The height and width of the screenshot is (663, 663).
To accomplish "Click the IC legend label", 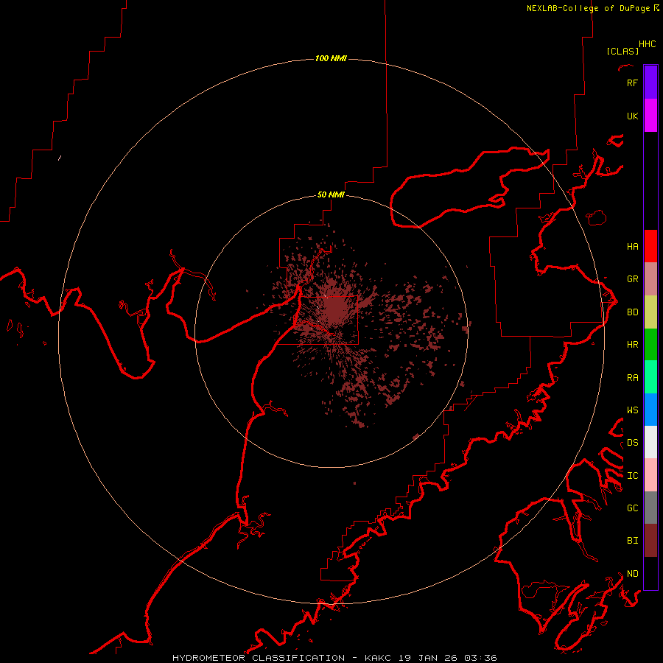I will (x=632, y=476).
